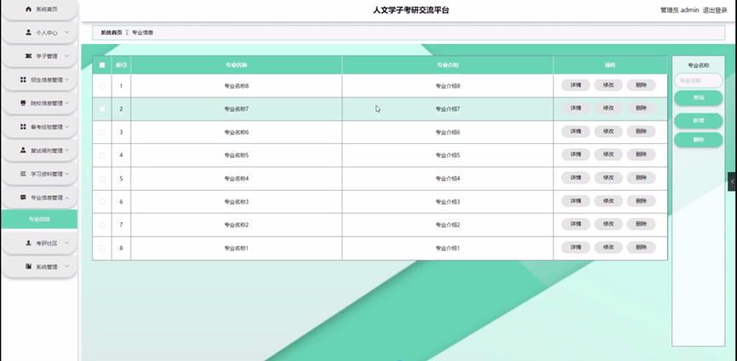Click the page title 人文学子考研交流平台
The image size is (737, 361).
(x=411, y=10)
